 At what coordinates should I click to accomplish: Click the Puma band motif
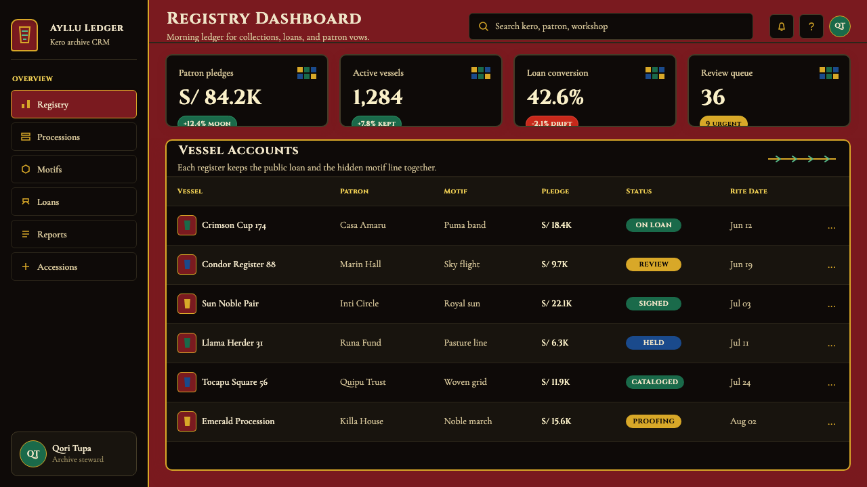coord(465,225)
